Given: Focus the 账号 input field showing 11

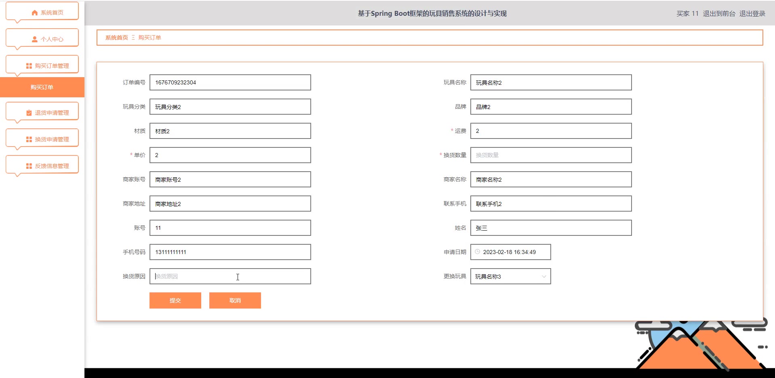Looking at the screenshot, I should point(230,228).
